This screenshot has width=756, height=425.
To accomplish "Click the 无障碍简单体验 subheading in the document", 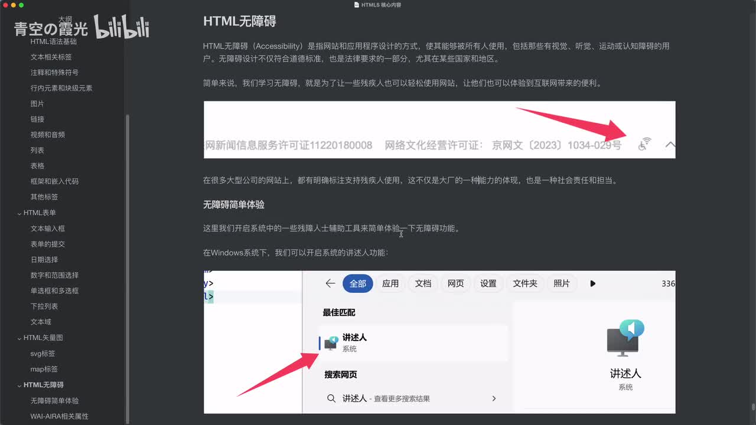I will pos(234,205).
